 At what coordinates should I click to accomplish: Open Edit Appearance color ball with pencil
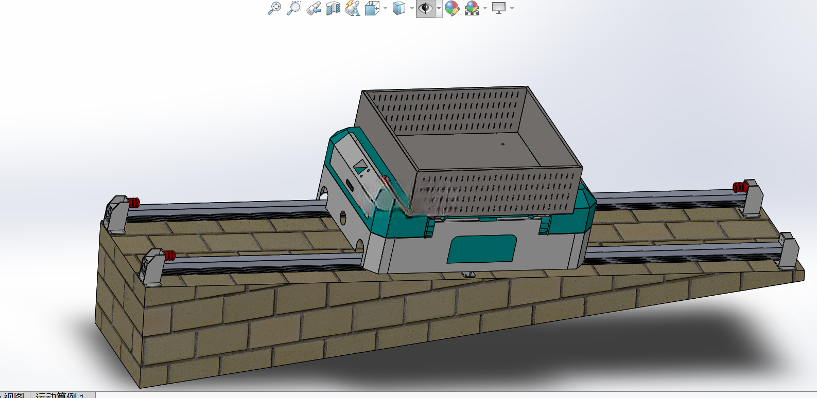[452, 8]
